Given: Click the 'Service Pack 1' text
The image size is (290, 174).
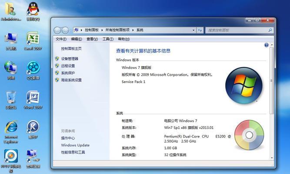Looking at the screenshot, I should pyautogui.click(x=133, y=82).
